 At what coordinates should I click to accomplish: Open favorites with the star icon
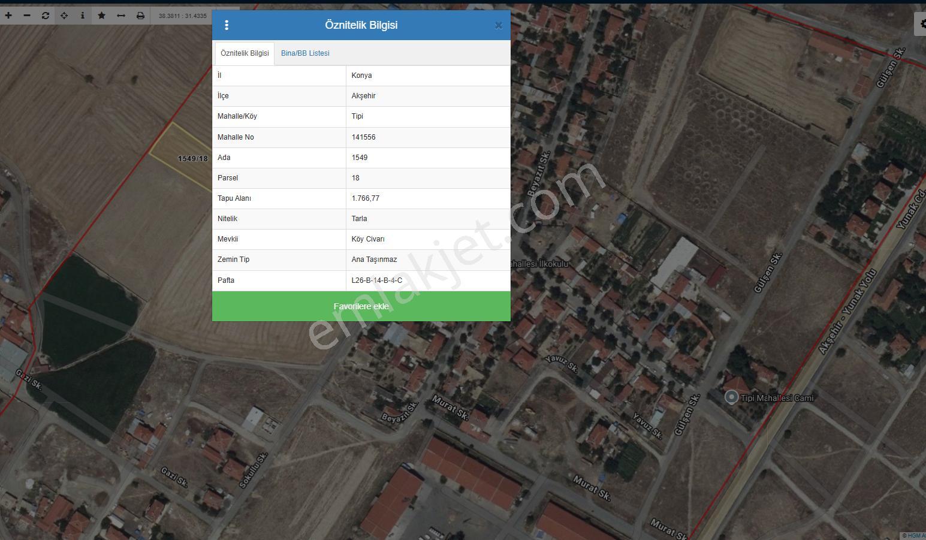pos(101,16)
